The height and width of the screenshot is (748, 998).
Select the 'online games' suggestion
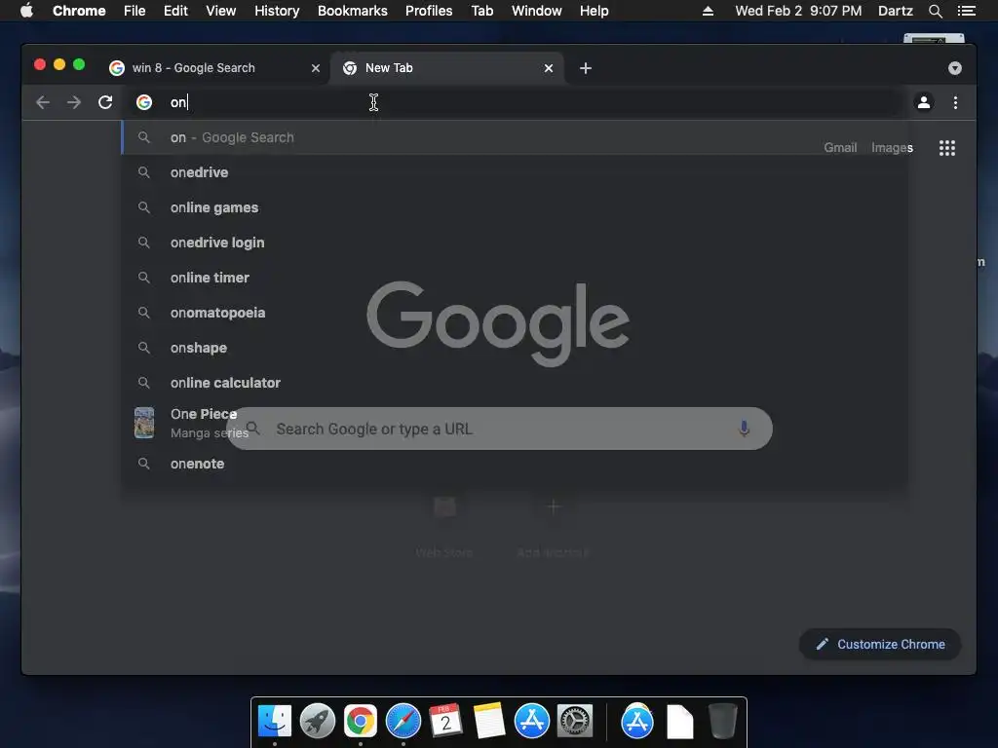515,207
